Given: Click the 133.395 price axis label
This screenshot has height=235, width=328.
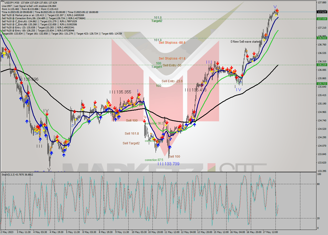Looking at the screenshot, I should coord(322,171).
